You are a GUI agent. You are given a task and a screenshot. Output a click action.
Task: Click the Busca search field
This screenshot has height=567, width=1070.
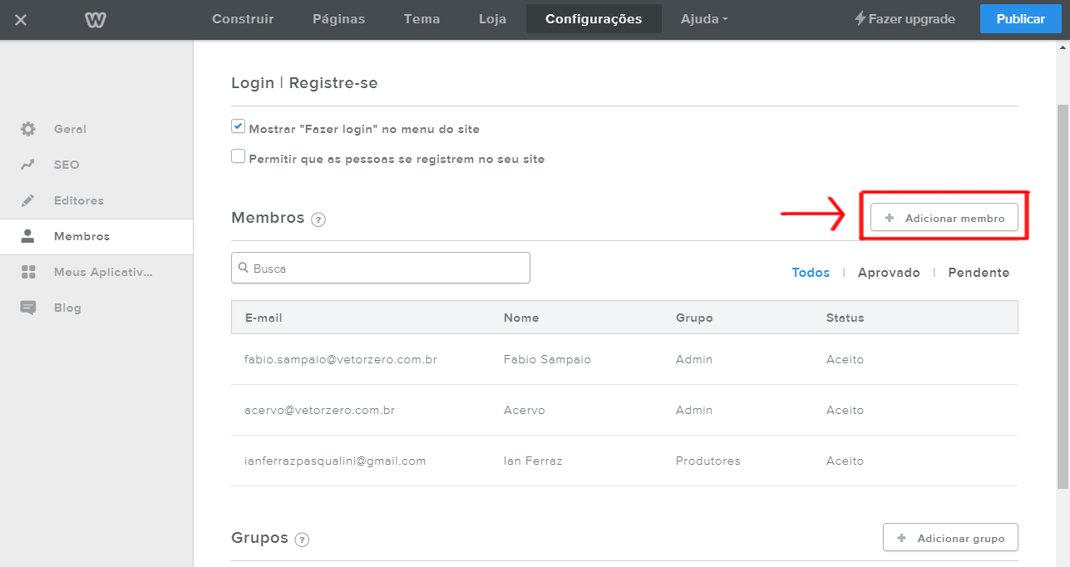[381, 269]
